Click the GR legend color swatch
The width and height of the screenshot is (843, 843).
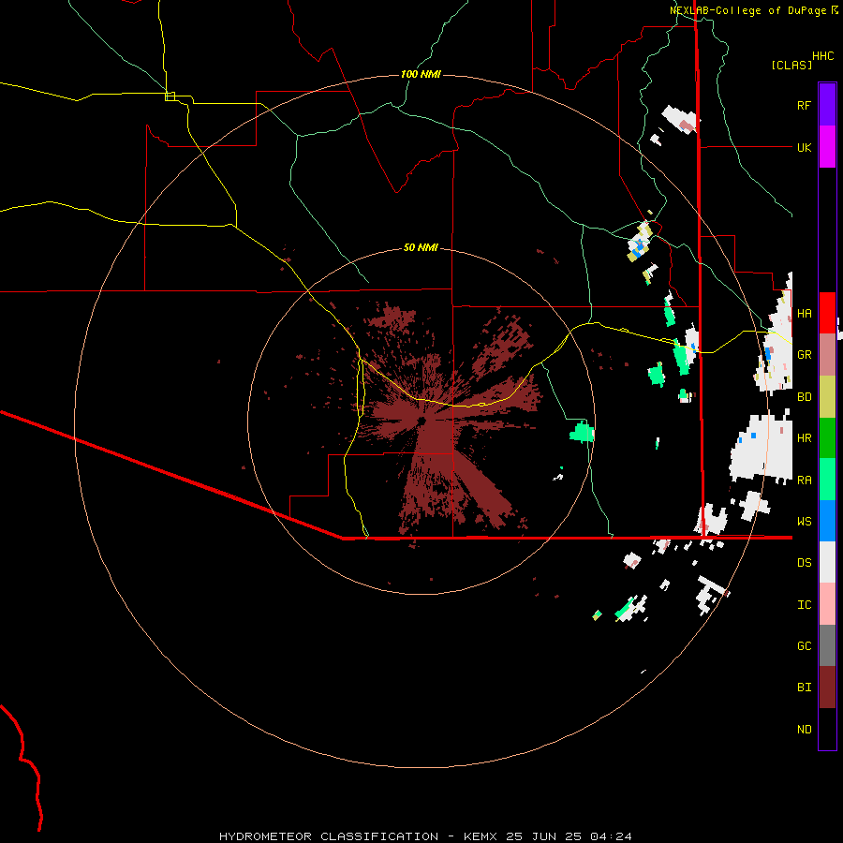coord(827,355)
